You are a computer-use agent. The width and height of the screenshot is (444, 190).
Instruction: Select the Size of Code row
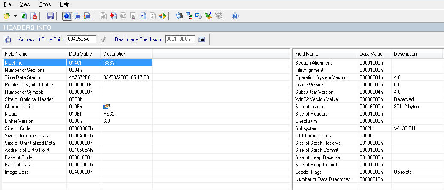point(78,128)
